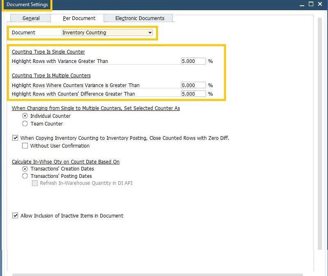
Task: Switch to the General tab
Action: pos(31,18)
